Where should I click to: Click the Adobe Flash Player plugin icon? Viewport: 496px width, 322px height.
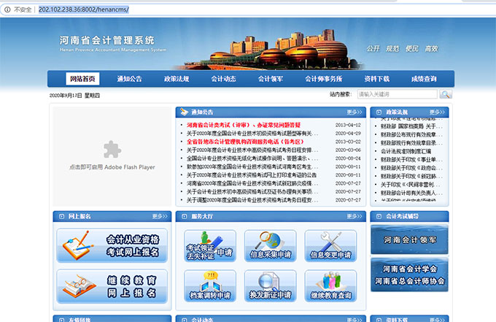(x=112, y=150)
